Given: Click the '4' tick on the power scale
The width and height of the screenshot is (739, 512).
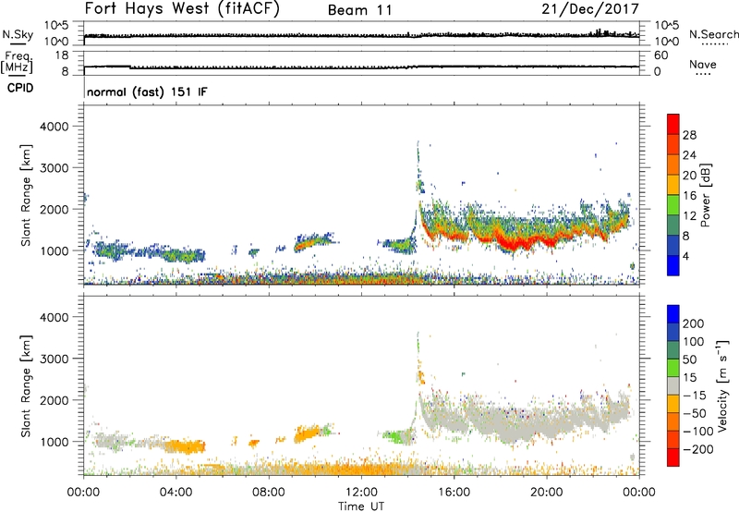Looking at the screenshot, I should click(685, 256).
